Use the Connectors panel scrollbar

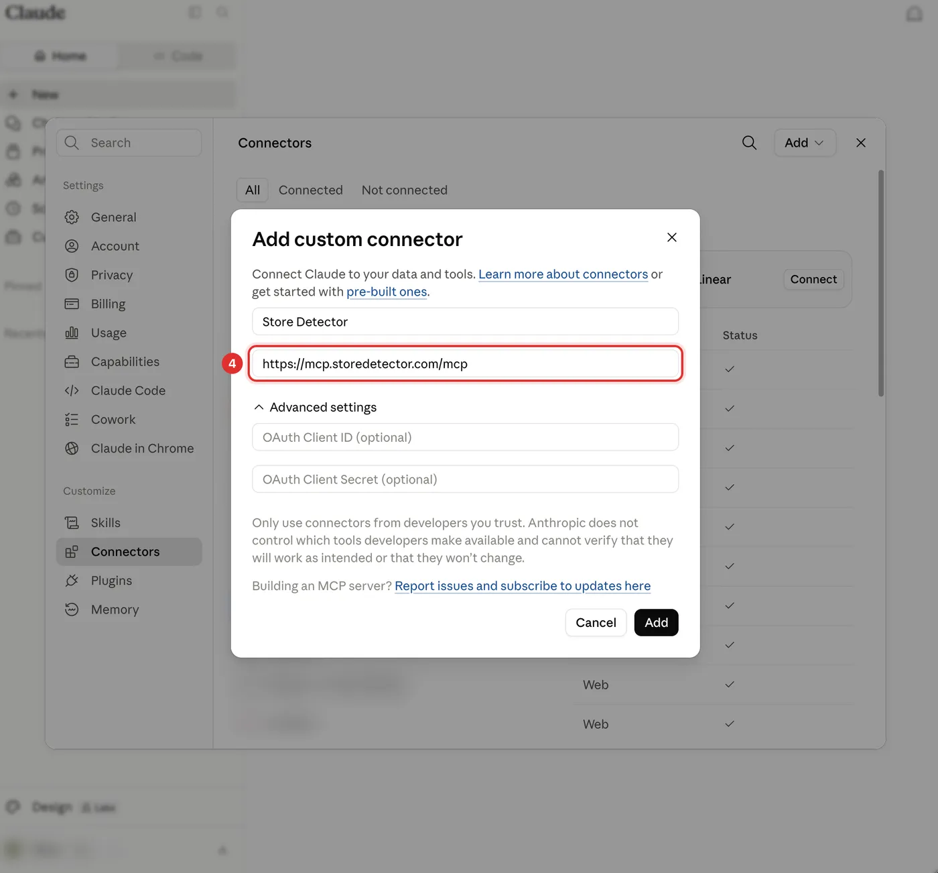[881, 283]
